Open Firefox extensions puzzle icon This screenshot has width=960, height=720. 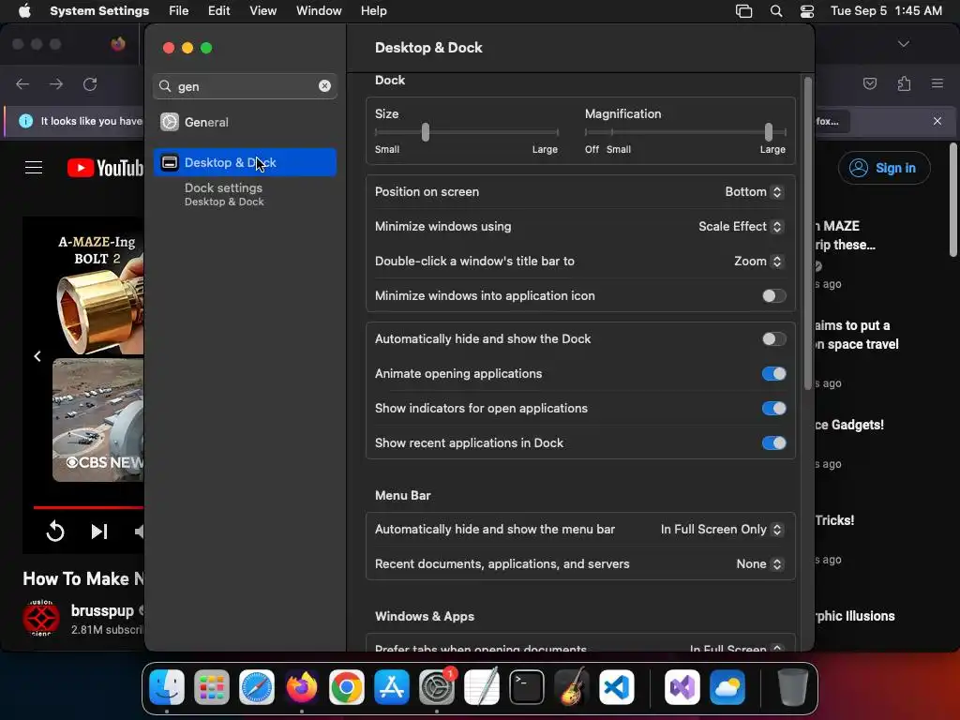click(x=904, y=83)
